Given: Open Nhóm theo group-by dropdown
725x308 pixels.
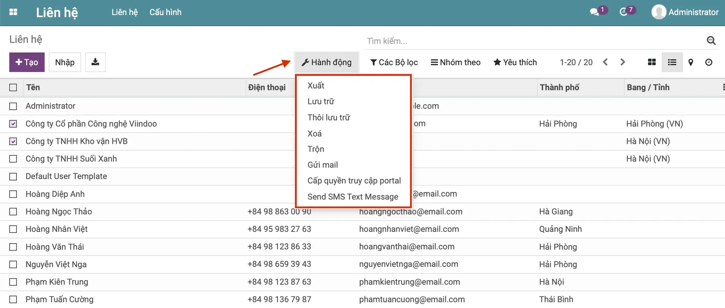Looking at the screenshot, I should [455, 62].
